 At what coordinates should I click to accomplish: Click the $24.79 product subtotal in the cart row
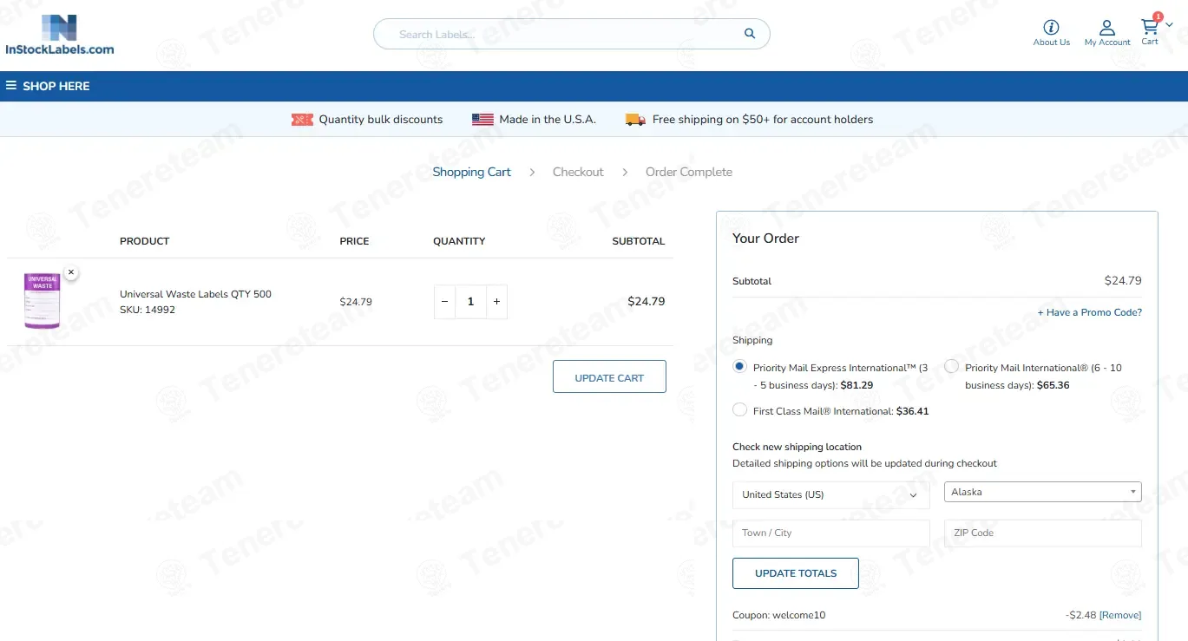tap(646, 302)
